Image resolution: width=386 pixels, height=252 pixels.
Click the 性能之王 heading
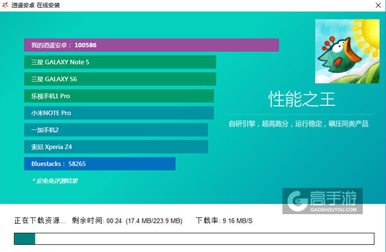(302, 99)
